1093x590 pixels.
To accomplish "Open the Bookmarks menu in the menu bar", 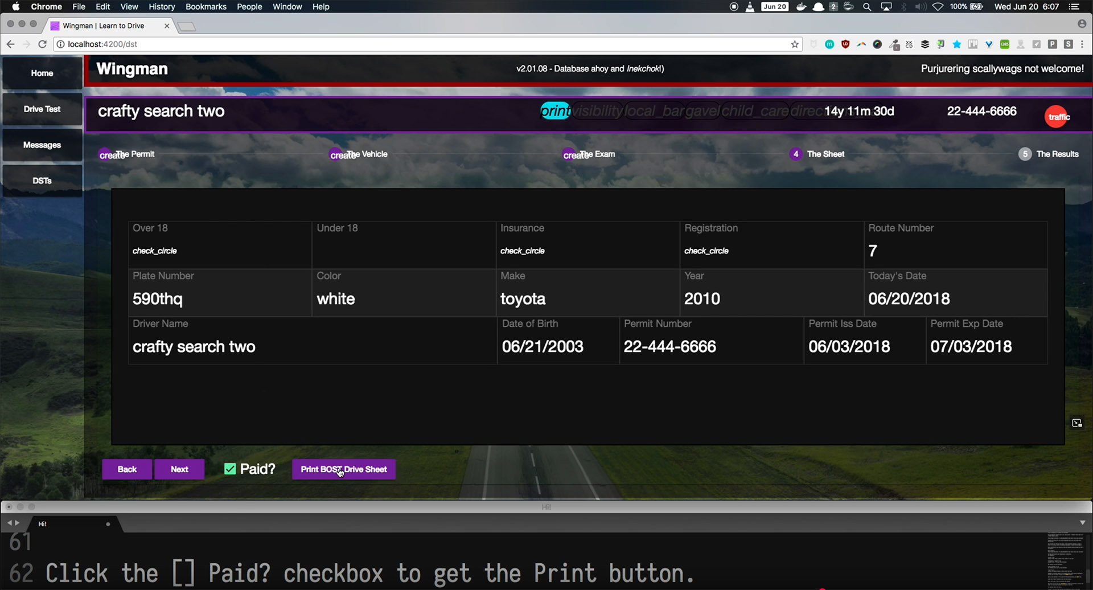I will click(x=206, y=7).
